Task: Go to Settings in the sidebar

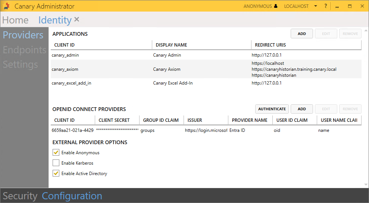Action: [x=21, y=64]
